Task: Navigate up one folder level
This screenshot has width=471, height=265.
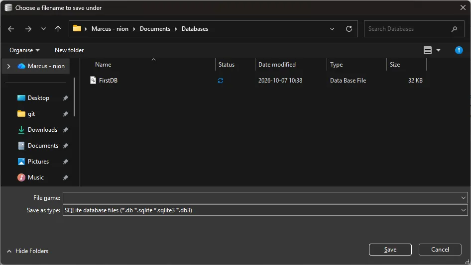Action: [58, 29]
